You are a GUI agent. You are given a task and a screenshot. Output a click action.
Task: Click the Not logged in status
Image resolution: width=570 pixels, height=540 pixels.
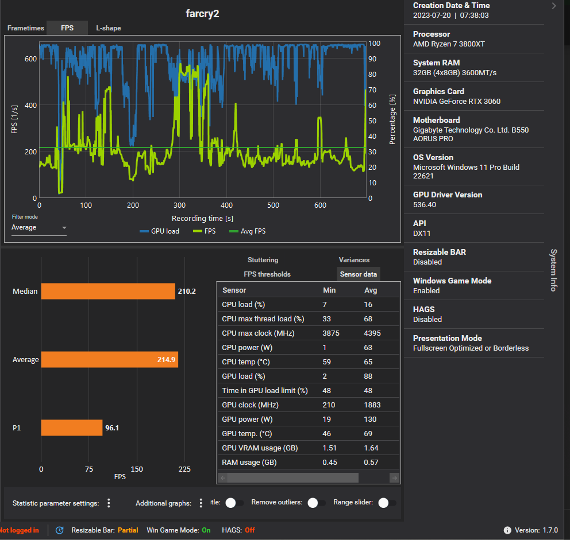(x=20, y=530)
